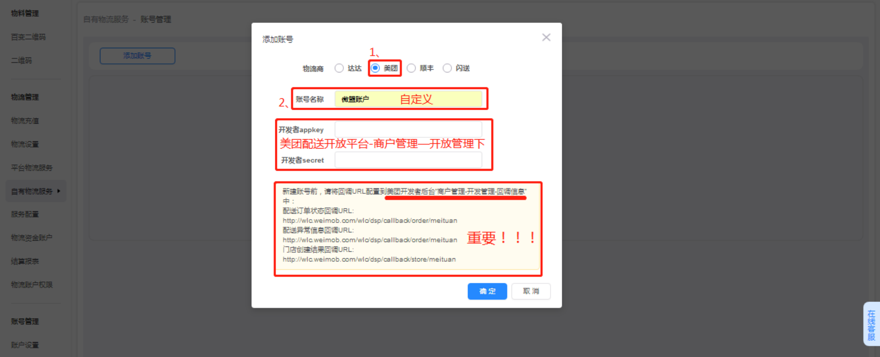Image resolution: width=880 pixels, height=357 pixels.
Task: Click the 配送异常信息回调URL label
Action: (318, 230)
